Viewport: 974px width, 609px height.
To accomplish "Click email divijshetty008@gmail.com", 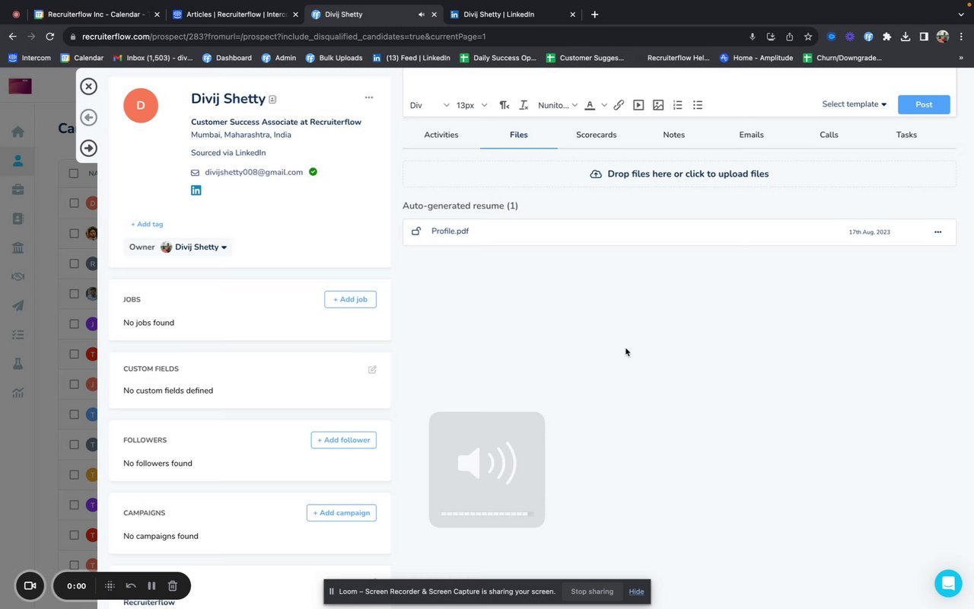I will coord(254,173).
